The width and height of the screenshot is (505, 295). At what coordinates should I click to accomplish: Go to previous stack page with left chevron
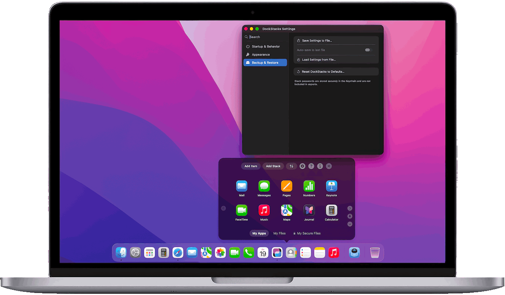pos(223,208)
